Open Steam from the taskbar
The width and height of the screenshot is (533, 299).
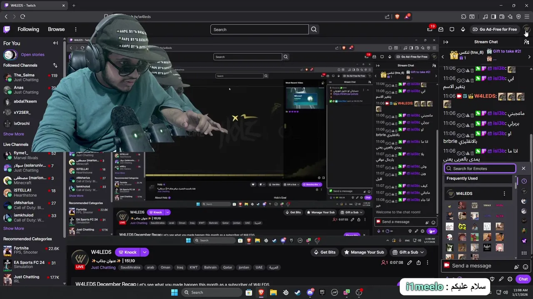click(x=298, y=292)
